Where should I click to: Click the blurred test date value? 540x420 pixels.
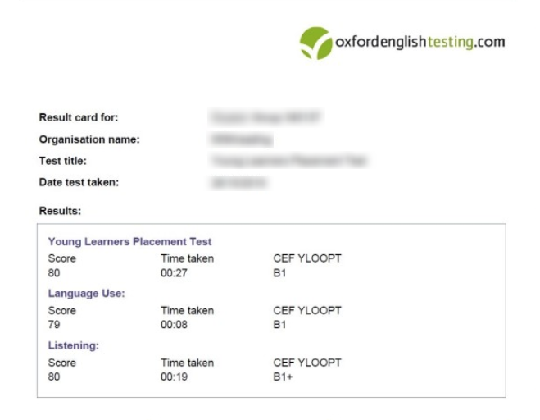(239, 182)
